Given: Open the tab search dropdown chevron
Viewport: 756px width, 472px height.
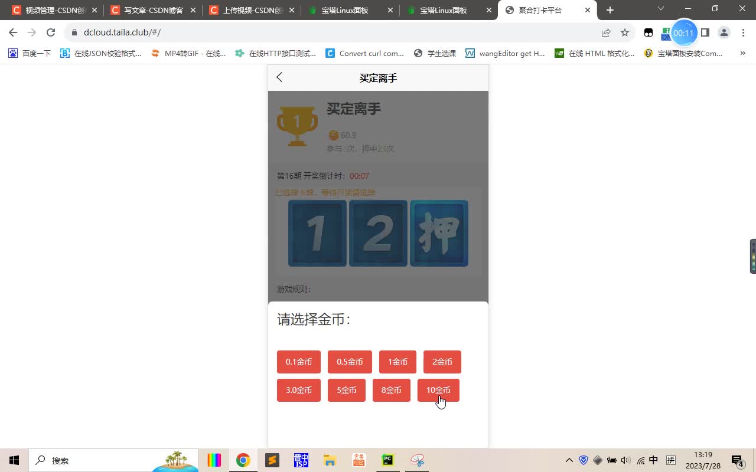Looking at the screenshot, I should click(x=661, y=8).
